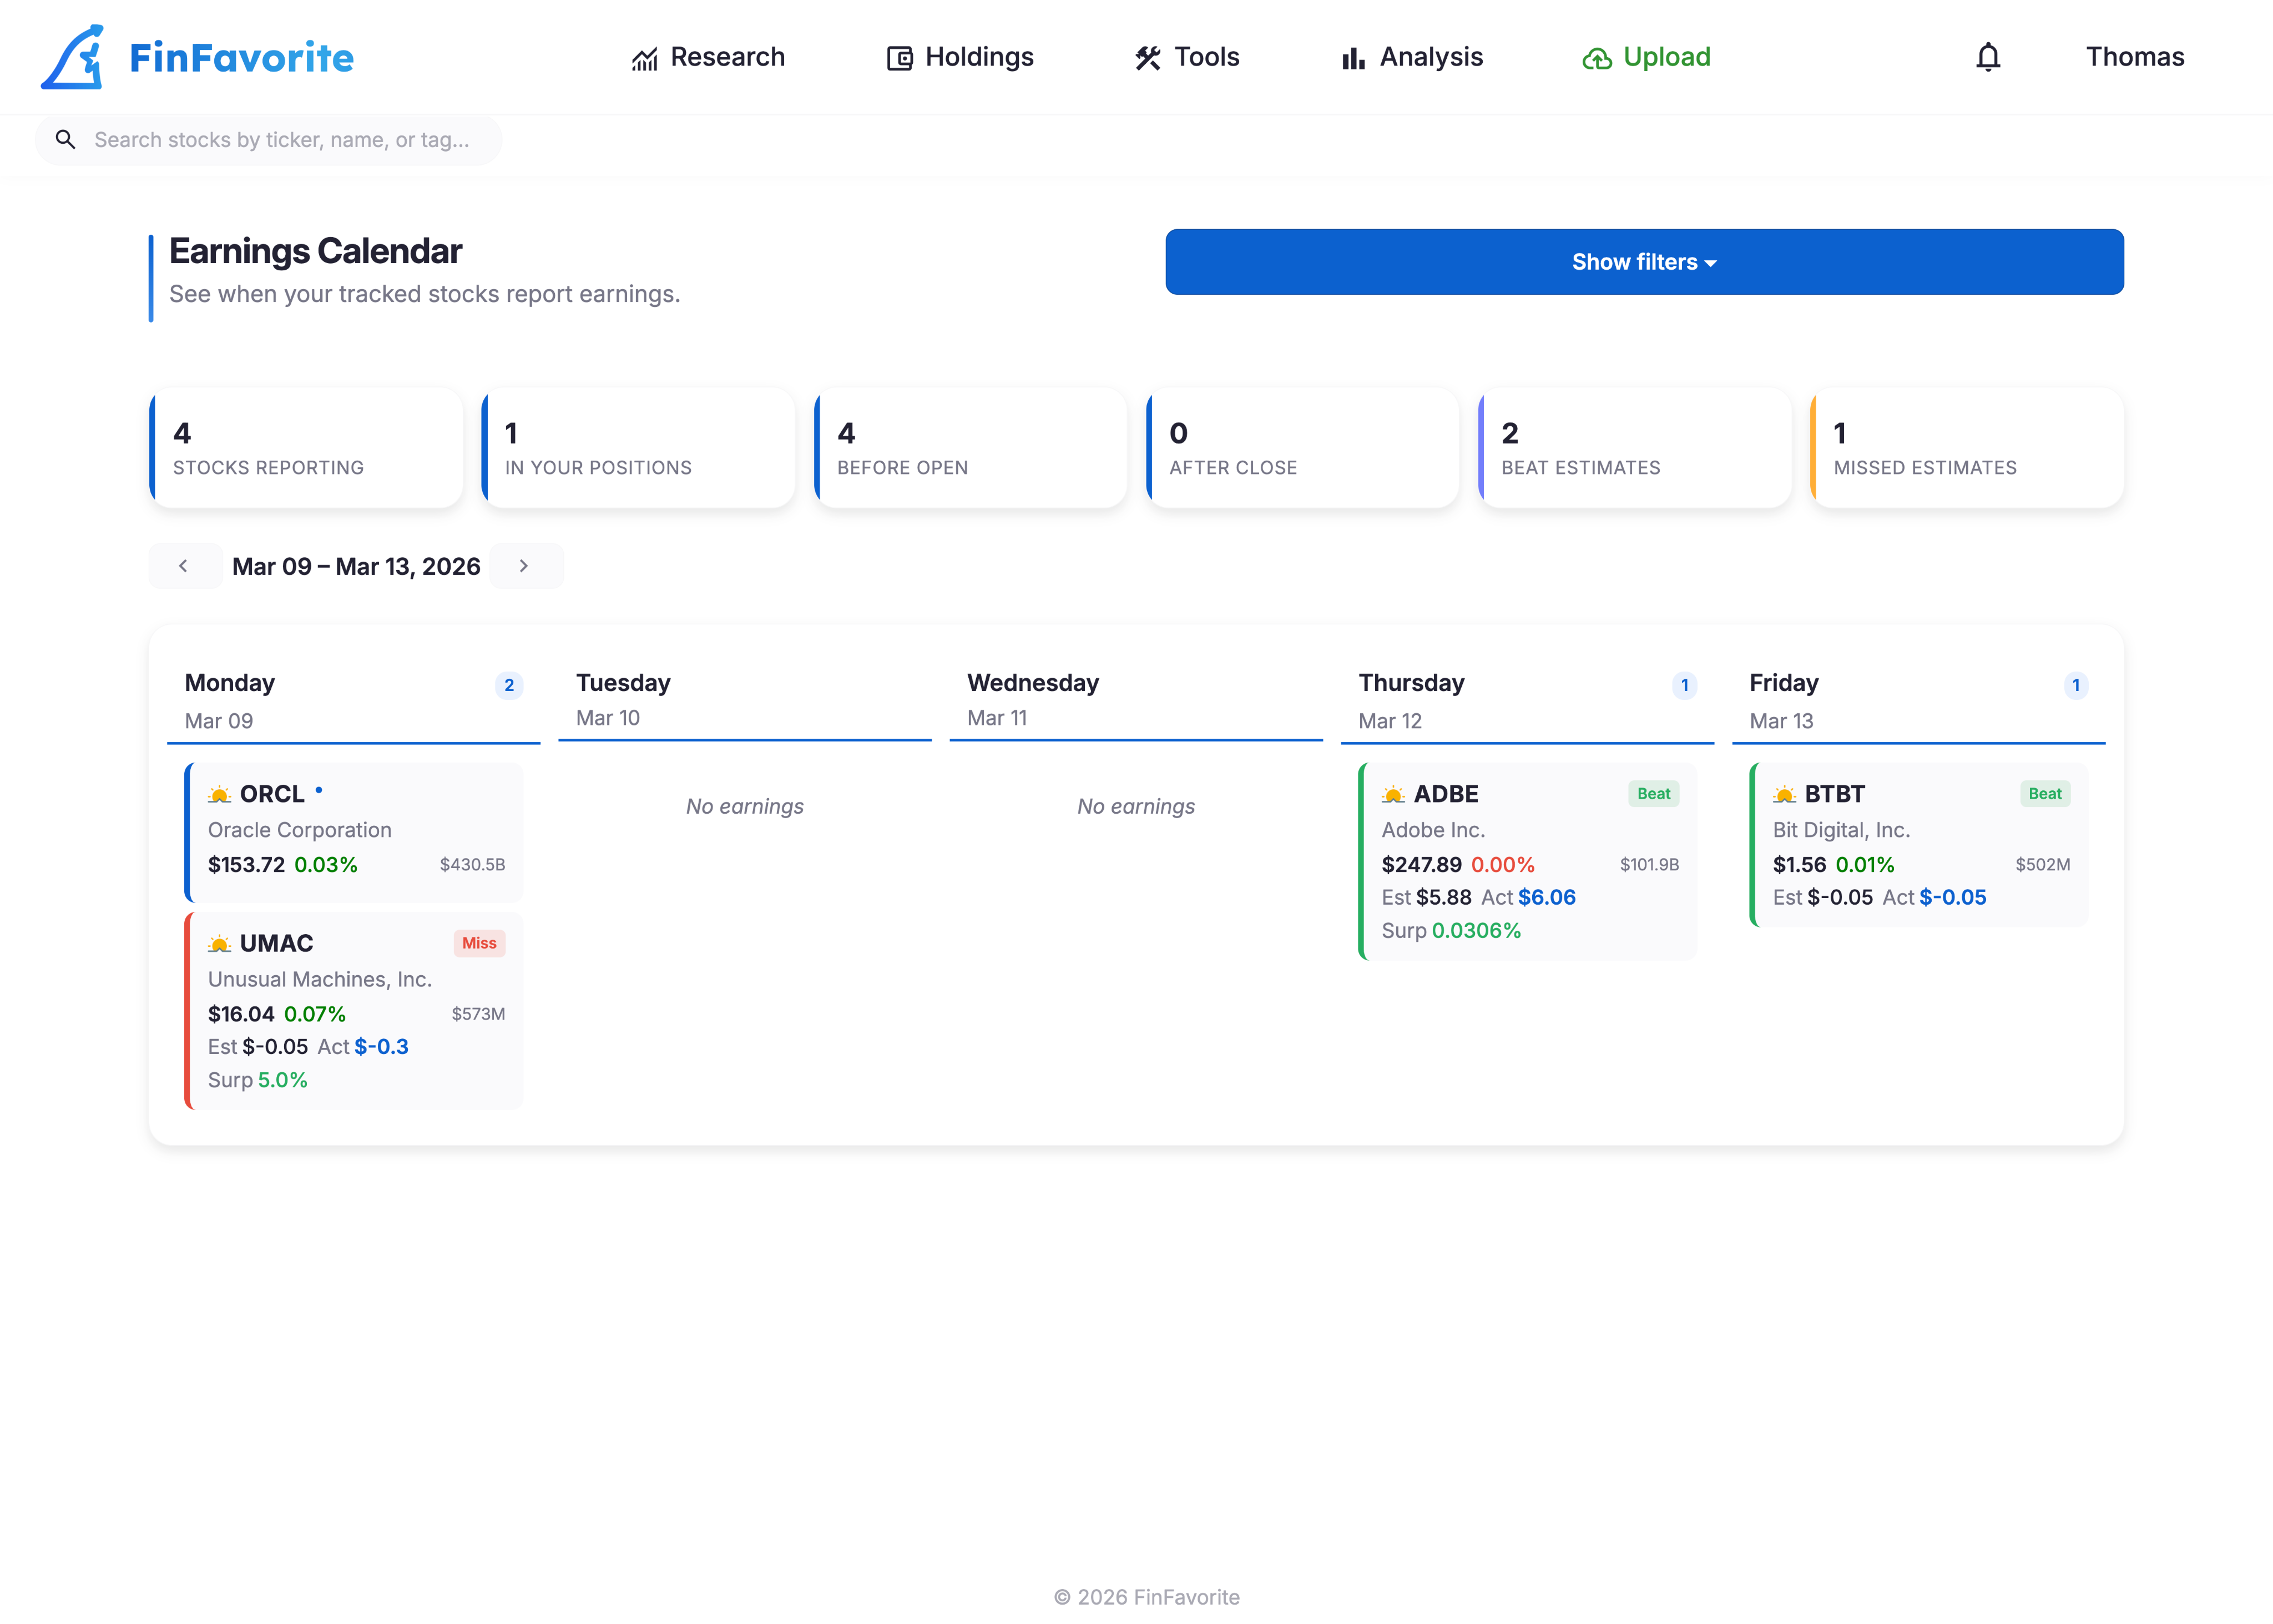Focus the stock search field
Viewport: 2273px width, 1624px height.
click(x=269, y=139)
